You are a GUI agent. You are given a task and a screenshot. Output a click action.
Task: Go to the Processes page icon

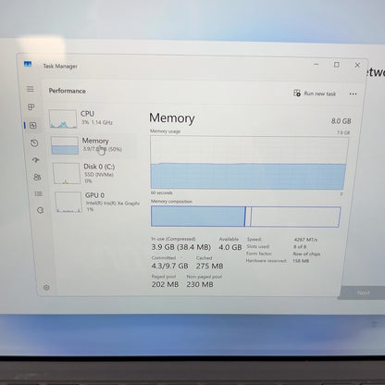click(31, 106)
